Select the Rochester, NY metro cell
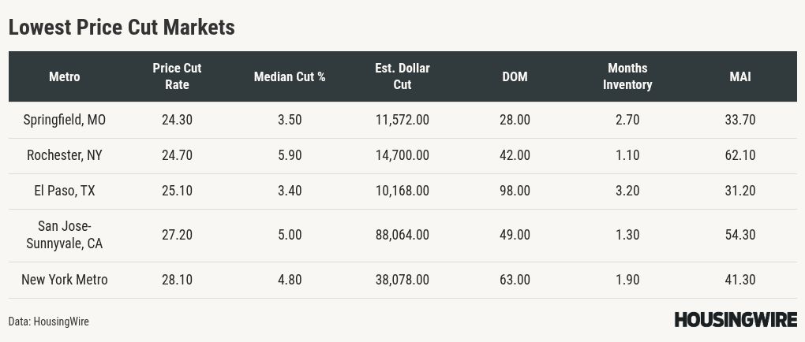 [x=65, y=155]
